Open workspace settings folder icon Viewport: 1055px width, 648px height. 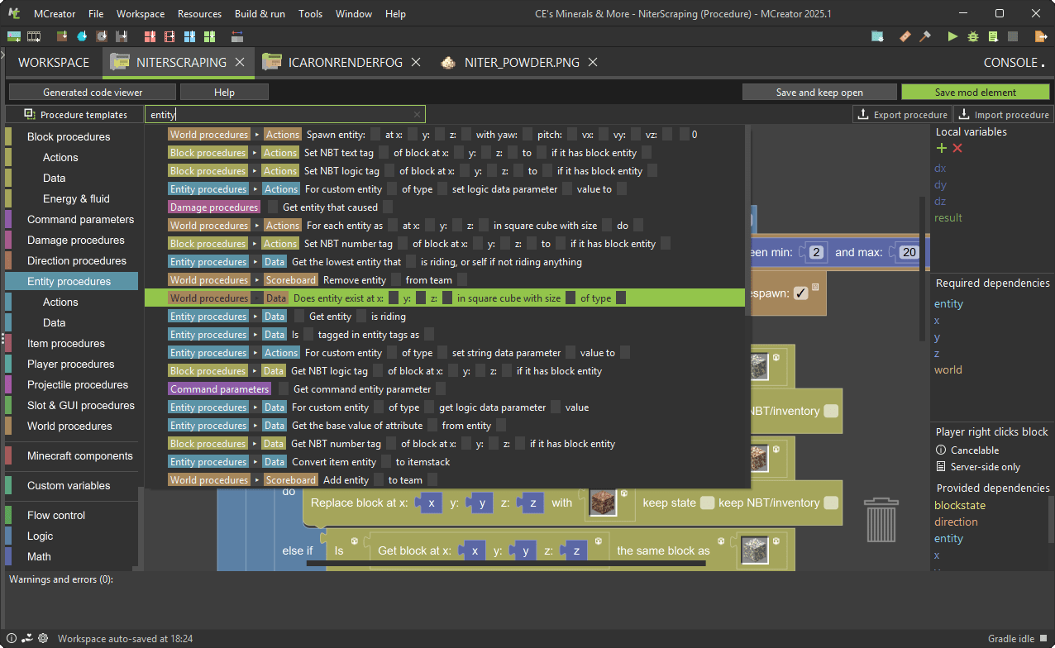pyautogui.click(x=877, y=36)
